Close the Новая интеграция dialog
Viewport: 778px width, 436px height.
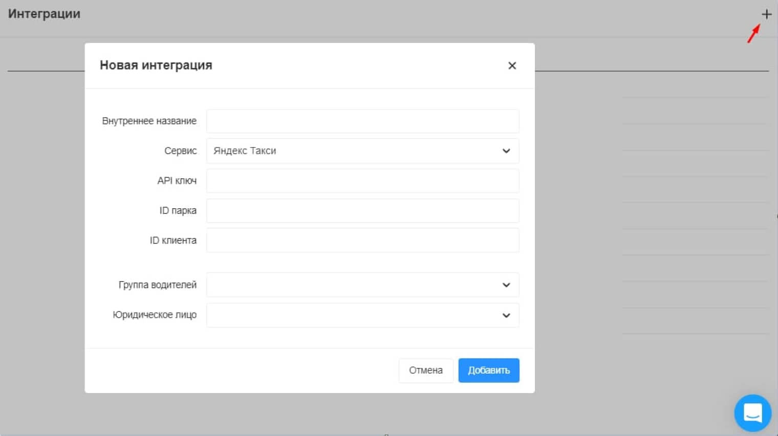[512, 66]
